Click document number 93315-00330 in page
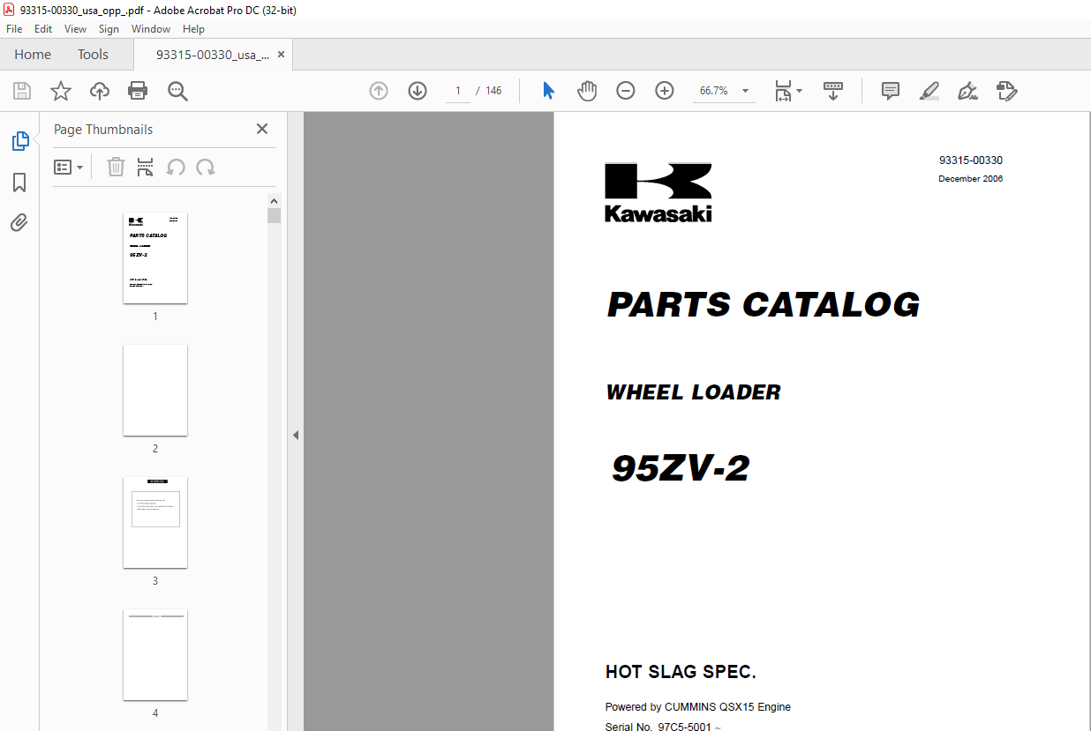This screenshot has width=1091, height=731. pyautogui.click(x=971, y=160)
